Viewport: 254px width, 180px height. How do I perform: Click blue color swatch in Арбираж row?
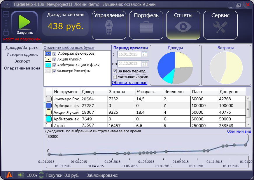pos(49,106)
